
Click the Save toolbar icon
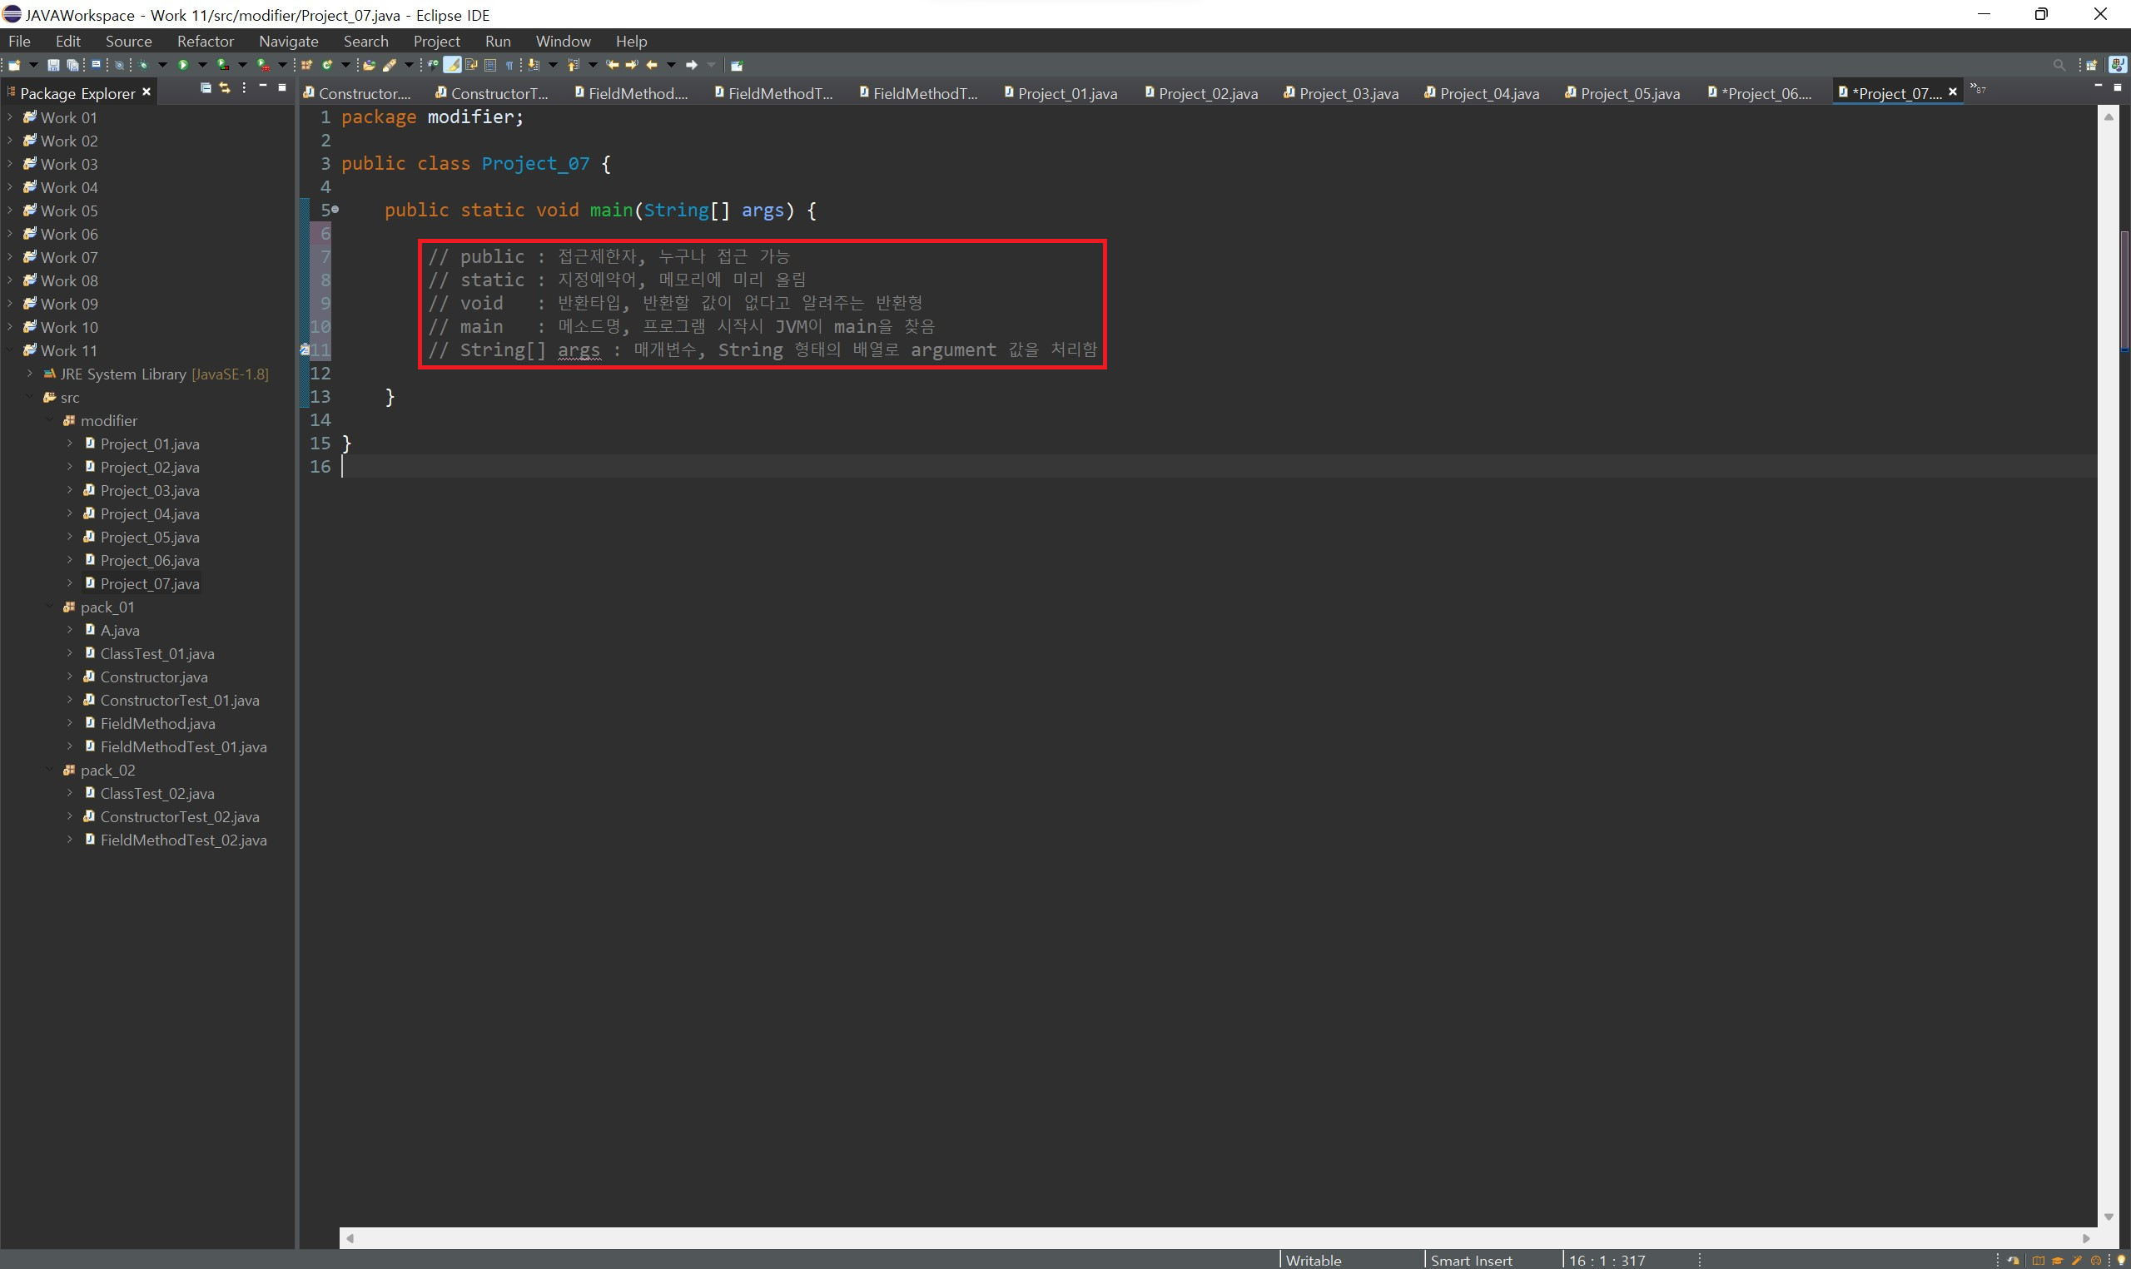click(53, 65)
